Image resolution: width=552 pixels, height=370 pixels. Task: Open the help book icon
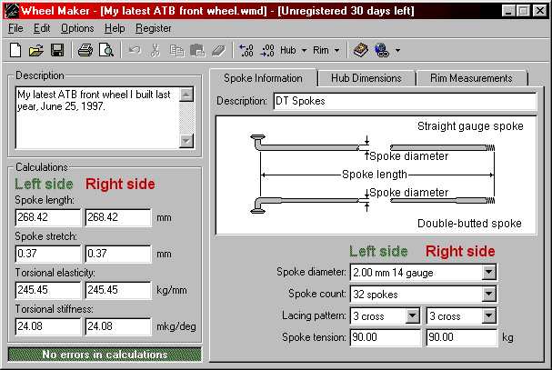pos(361,50)
